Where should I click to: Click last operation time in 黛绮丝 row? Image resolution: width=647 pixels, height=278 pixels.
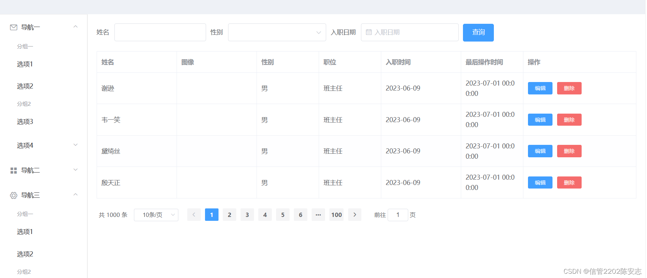click(490, 151)
